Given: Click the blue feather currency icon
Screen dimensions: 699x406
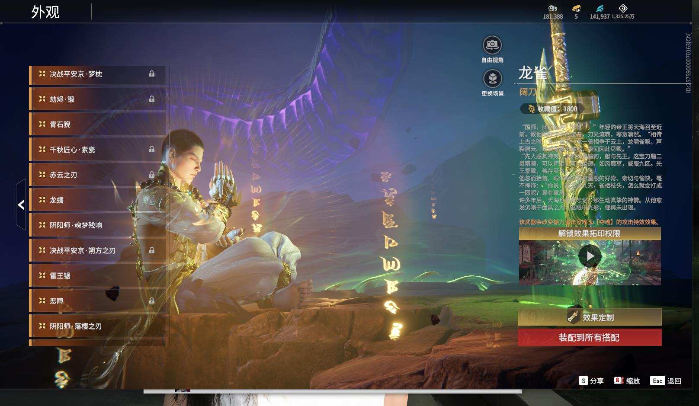Looking at the screenshot, I should [600, 8].
